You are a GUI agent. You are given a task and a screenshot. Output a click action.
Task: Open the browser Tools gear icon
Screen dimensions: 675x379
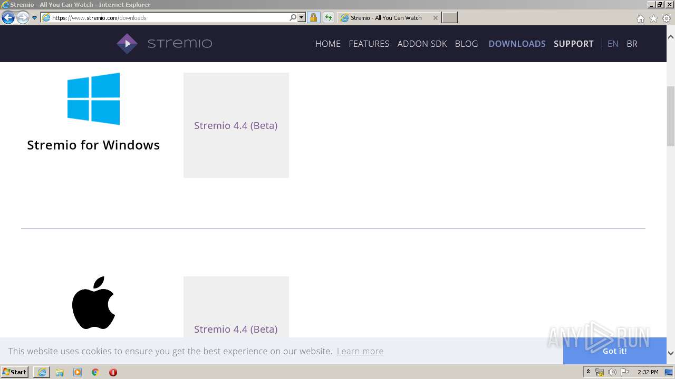tap(667, 18)
